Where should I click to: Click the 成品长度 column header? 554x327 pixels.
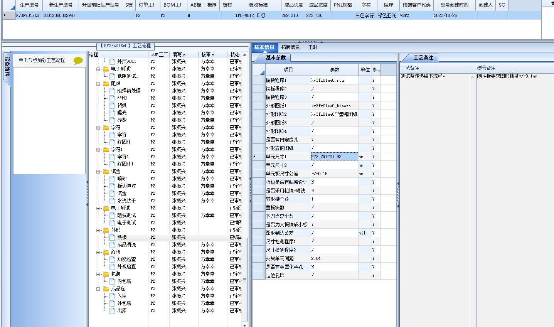[294, 5]
